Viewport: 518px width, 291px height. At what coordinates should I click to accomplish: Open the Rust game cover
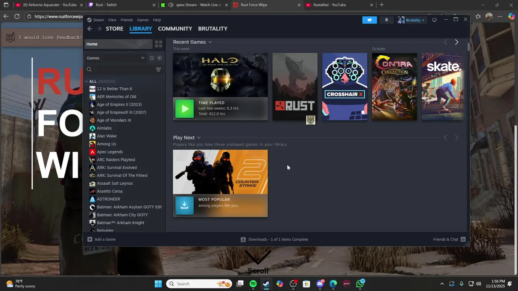[295, 86]
